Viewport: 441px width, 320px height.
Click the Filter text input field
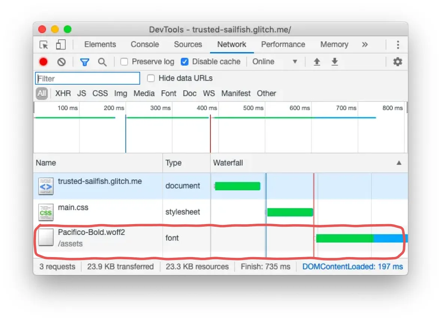(88, 78)
